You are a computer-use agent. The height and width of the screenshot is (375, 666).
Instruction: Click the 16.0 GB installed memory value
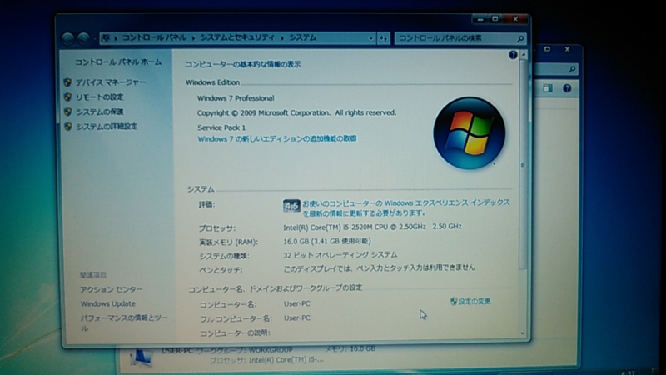pos(327,241)
